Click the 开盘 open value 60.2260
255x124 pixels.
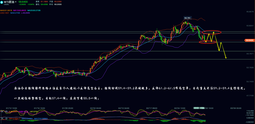[x=58, y=2]
